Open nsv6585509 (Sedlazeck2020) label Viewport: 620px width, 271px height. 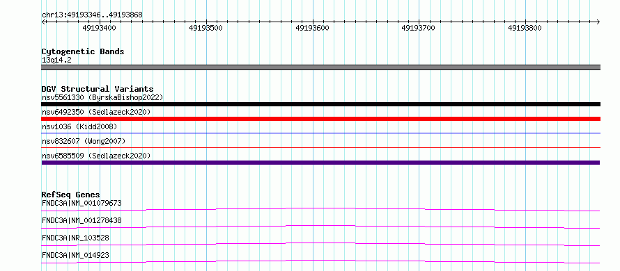(x=96, y=156)
